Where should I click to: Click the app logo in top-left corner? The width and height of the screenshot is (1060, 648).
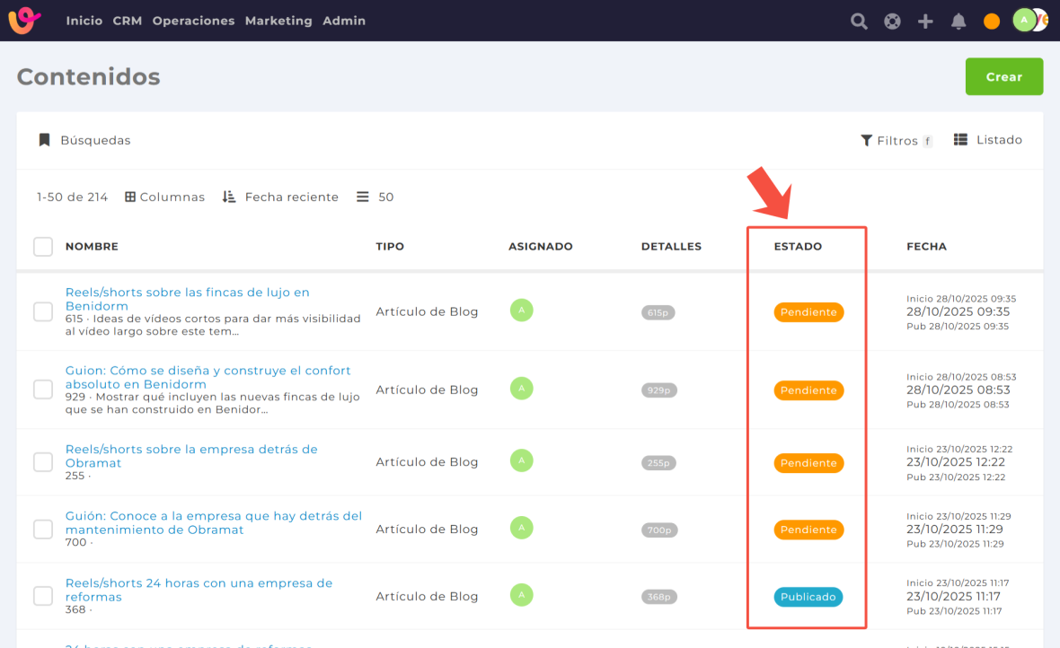coord(25,20)
